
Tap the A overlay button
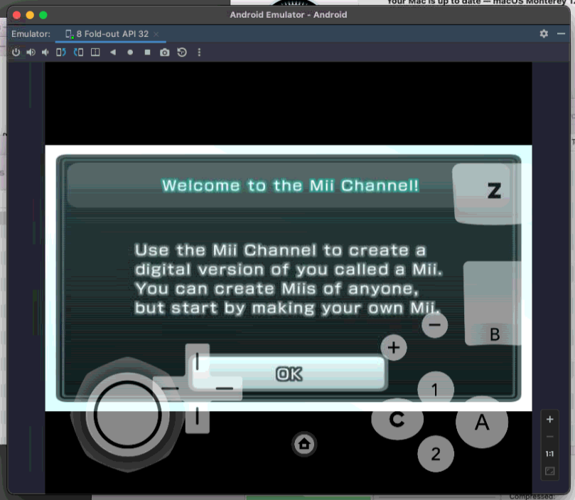482,422
